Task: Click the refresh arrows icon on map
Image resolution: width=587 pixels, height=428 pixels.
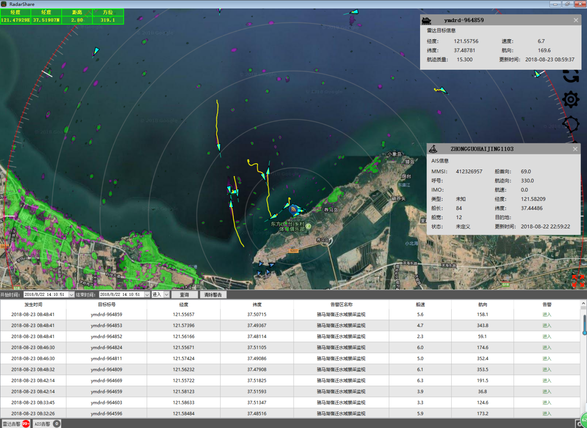Action: pyautogui.click(x=571, y=76)
